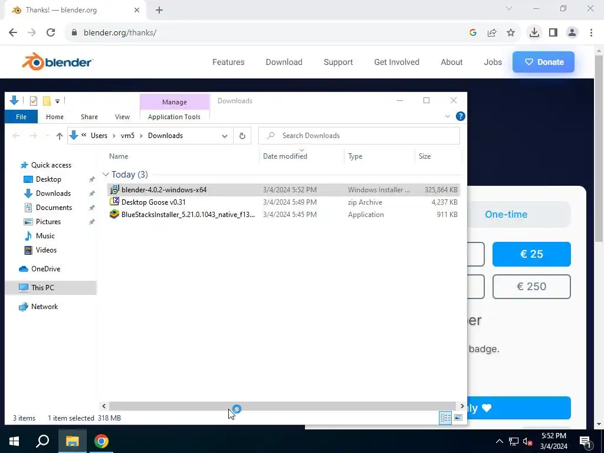Click the Blender logo on the website
Image resolution: width=604 pixels, height=453 pixels.
pyautogui.click(x=57, y=61)
